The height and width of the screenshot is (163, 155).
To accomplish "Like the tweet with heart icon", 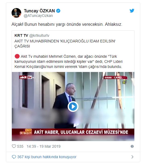I will pos(14,146).
